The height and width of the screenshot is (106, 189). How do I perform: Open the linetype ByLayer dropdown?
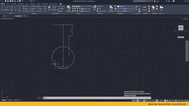click(125, 11)
